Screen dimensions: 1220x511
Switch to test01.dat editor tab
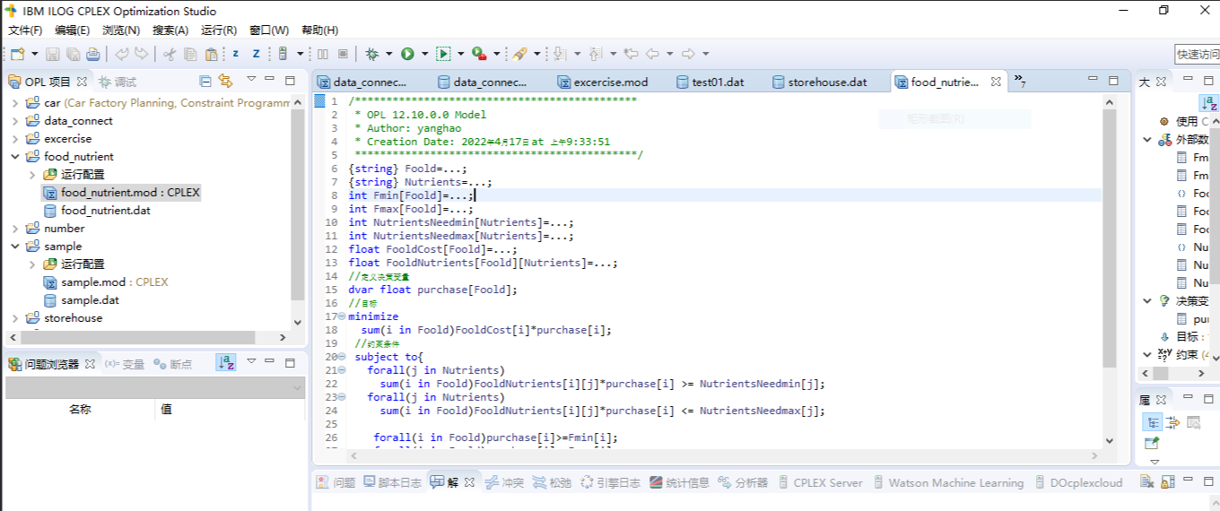[710, 82]
